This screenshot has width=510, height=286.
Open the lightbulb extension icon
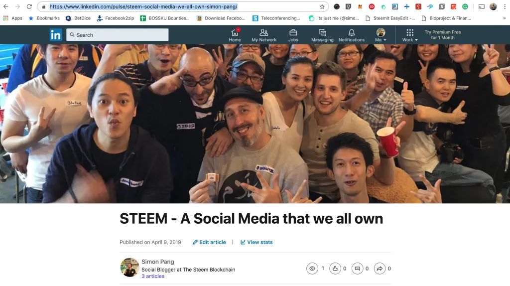[x=348, y=6]
